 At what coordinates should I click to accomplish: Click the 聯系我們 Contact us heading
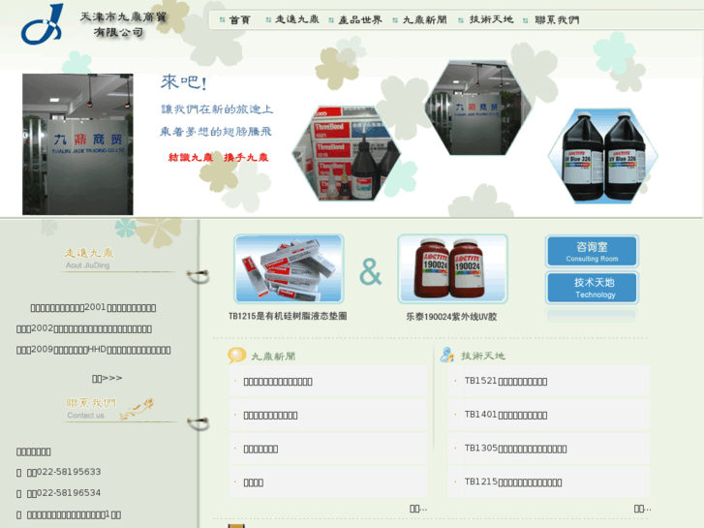coord(91,408)
